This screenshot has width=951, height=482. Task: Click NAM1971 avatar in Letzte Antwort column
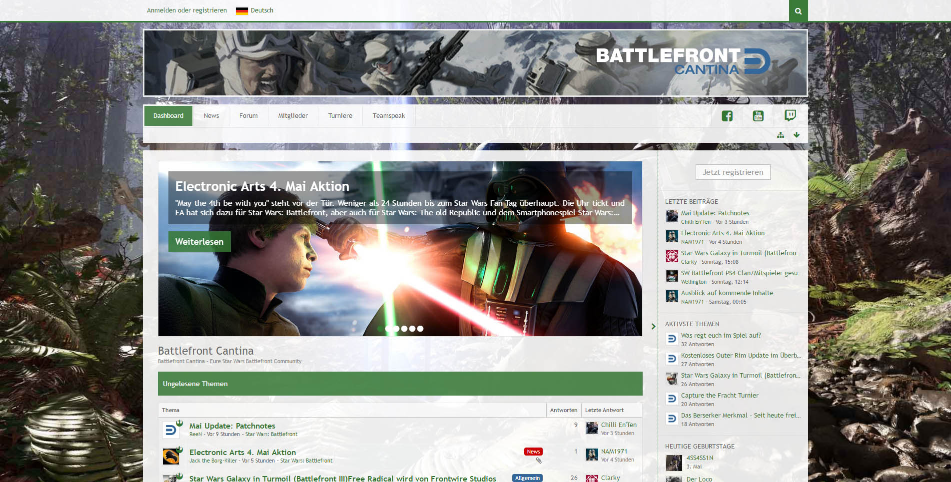592,455
